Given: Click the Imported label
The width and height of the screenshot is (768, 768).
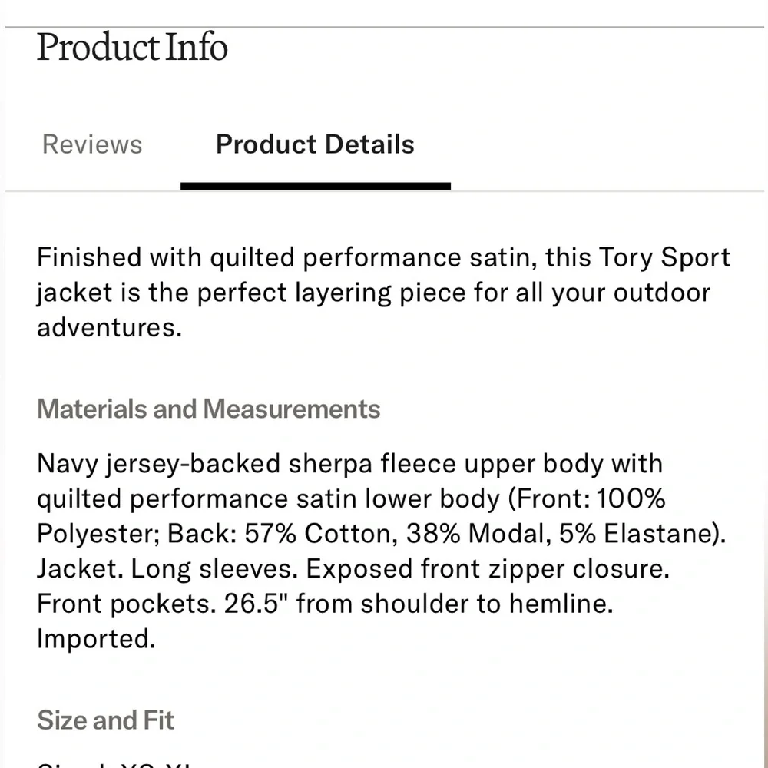Looking at the screenshot, I should tap(95, 639).
